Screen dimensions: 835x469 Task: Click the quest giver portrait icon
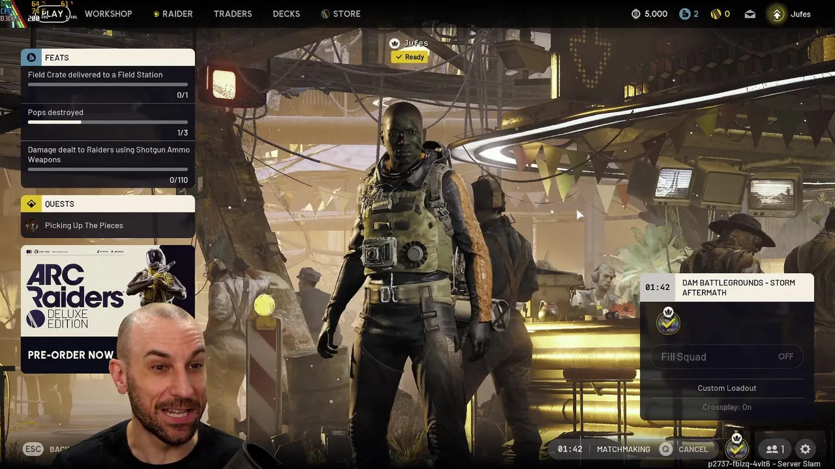coord(31,225)
